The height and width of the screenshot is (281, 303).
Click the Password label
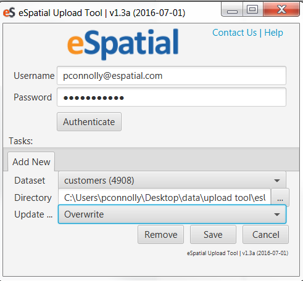pyautogui.click(x=33, y=97)
